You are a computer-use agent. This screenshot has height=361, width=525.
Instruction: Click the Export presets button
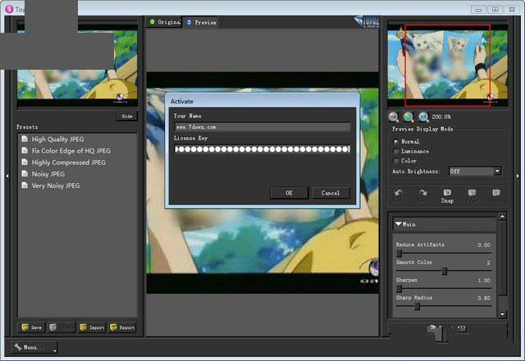(x=122, y=327)
